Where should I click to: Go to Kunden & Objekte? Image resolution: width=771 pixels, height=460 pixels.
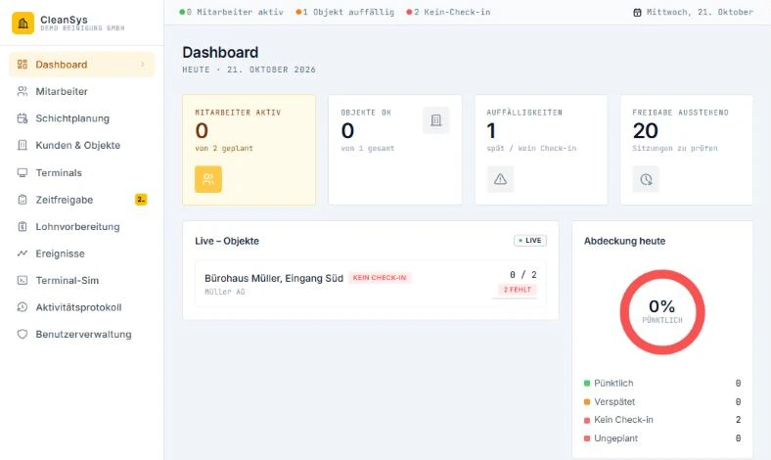point(81,145)
